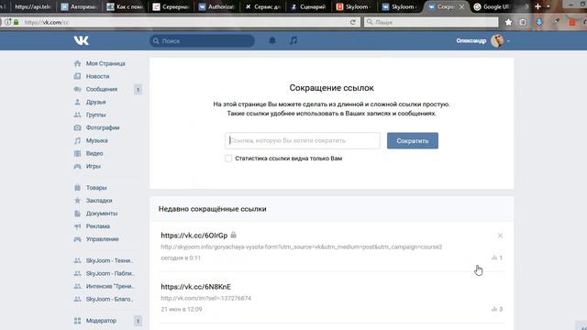Close the current Сокра tab
587x330 pixels.
[461, 6]
